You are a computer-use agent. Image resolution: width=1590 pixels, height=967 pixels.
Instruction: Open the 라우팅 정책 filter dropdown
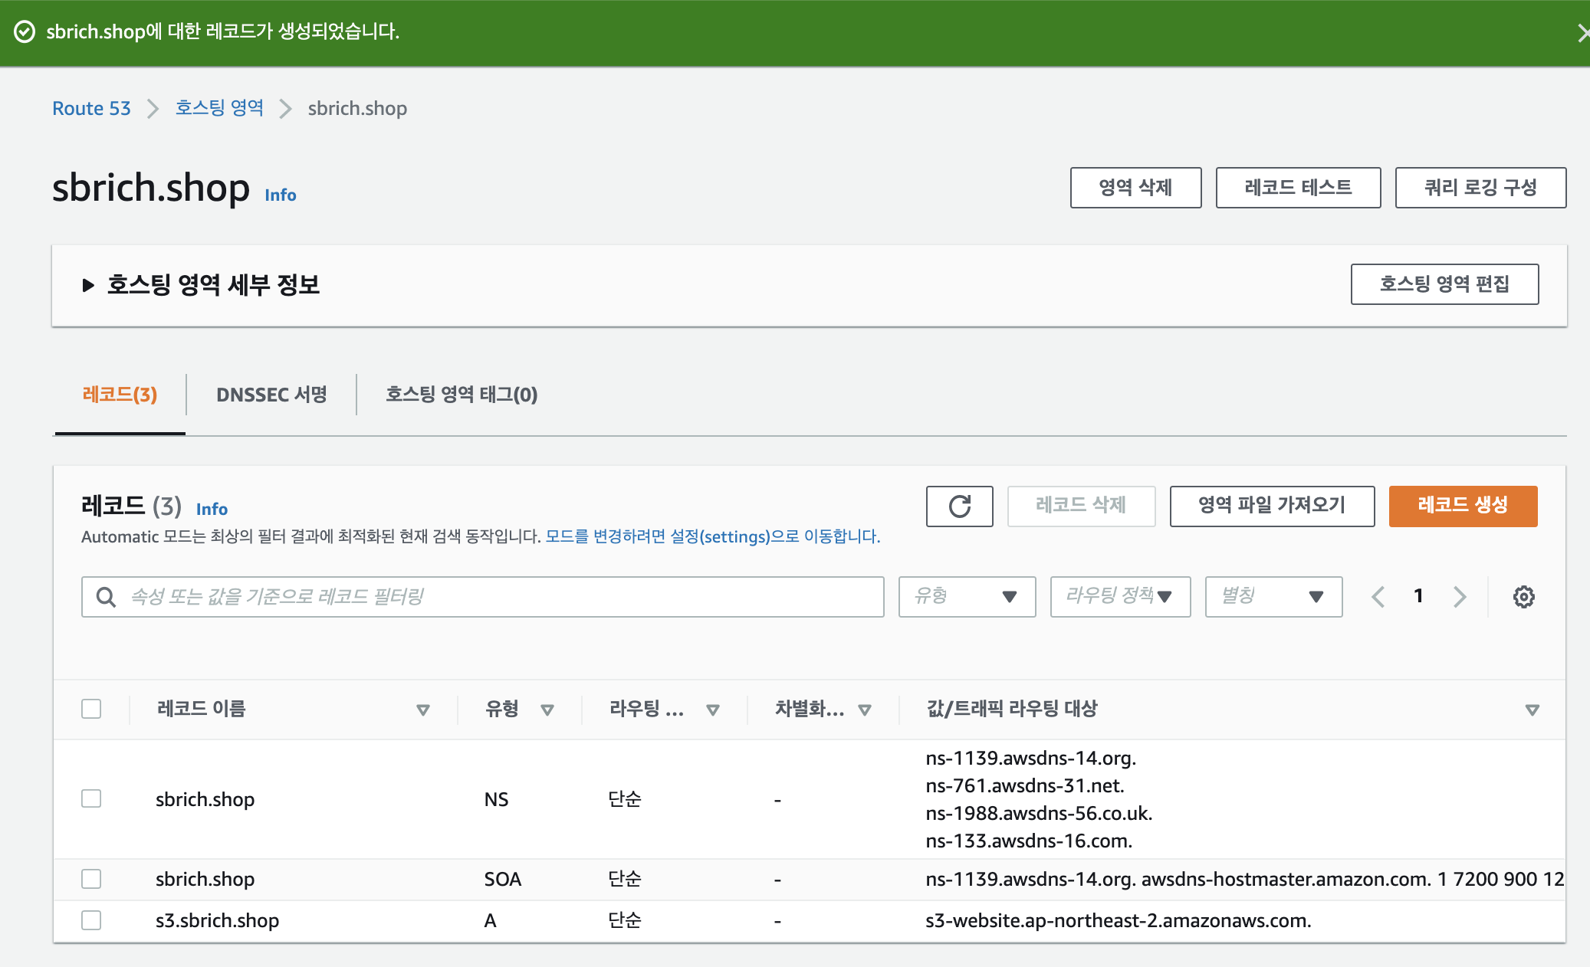click(x=1119, y=596)
